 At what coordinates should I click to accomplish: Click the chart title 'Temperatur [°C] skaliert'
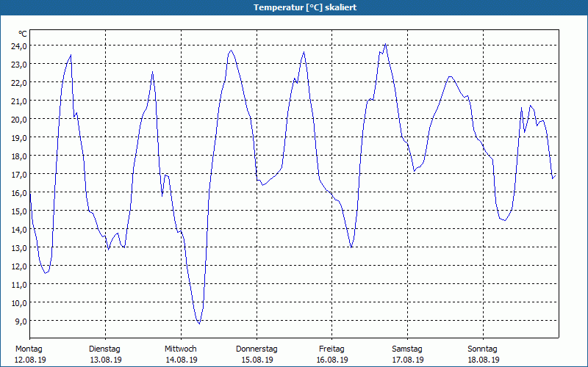(x=305, y=7)
